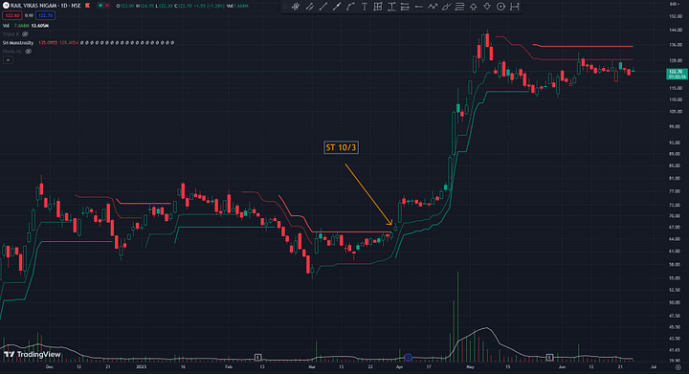Toggle the market status indicator pill
This screenshot has height=374, width=689.
point(103,6)
